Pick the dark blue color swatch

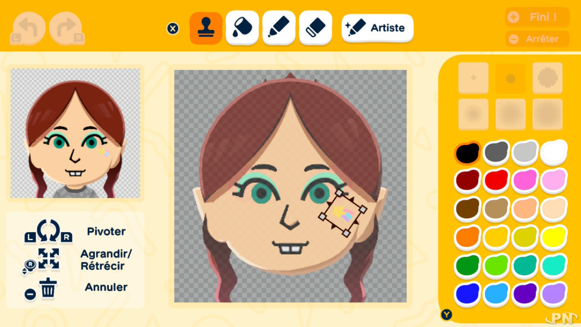click(467, 294)
